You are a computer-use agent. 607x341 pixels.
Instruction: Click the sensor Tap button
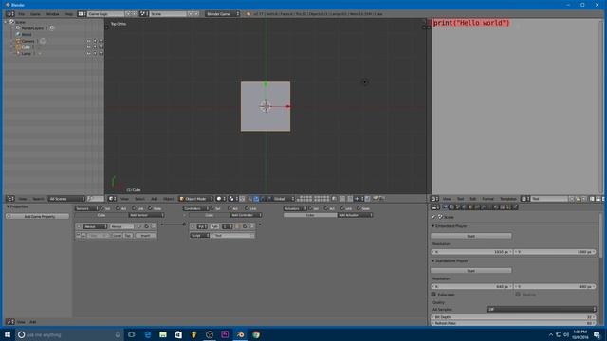tap(128, 235)
